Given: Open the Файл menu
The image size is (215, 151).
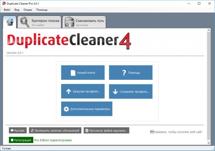Looking at the screenshot, I should (7, 10).
